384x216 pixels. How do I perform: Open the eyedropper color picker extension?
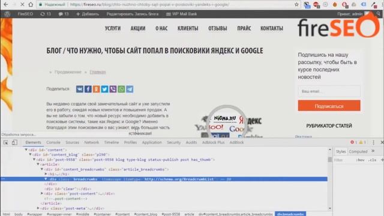pos(374,5)
